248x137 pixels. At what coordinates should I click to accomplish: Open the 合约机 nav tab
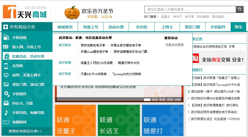(141, 27)
